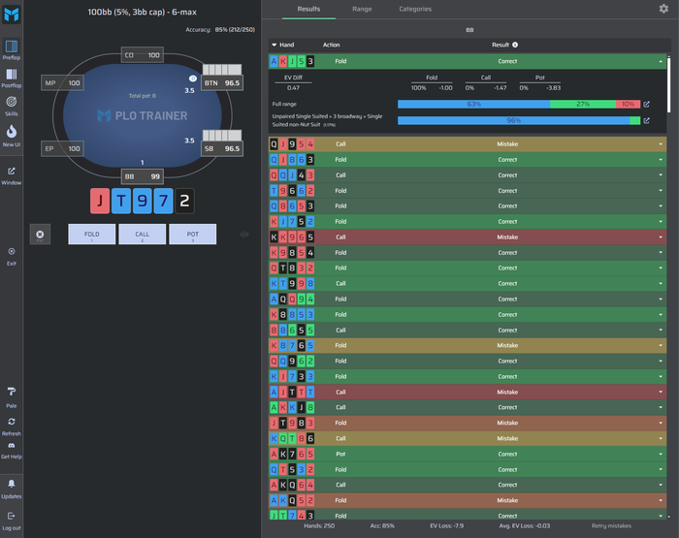Click the CALL action button
The height and width of the screenshot is (538, 679).
[x=142, y=235]
